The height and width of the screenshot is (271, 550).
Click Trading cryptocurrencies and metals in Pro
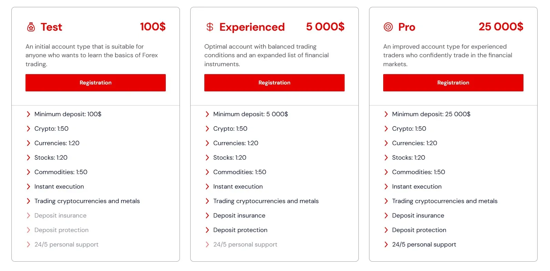[x=445, y=201]
